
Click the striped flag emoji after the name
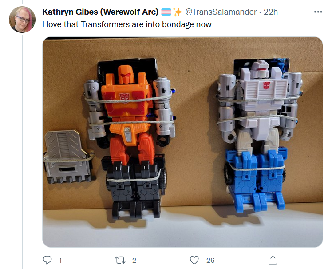pos(166,12)
